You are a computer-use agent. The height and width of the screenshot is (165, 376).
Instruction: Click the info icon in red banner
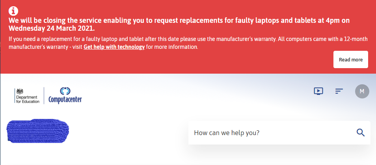[x=13, y=11]
